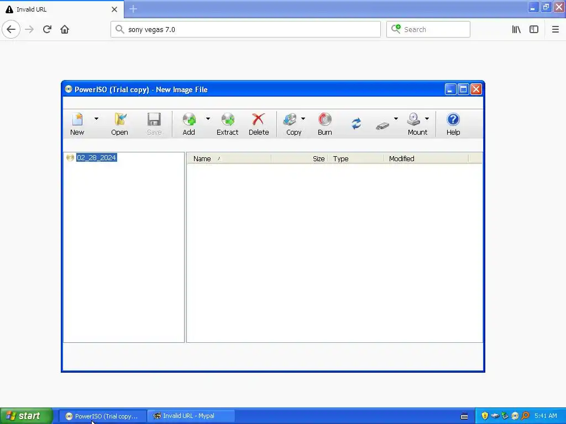
Task: Click the red Delete toolbar icon
Action: click(x=259, y=120)
